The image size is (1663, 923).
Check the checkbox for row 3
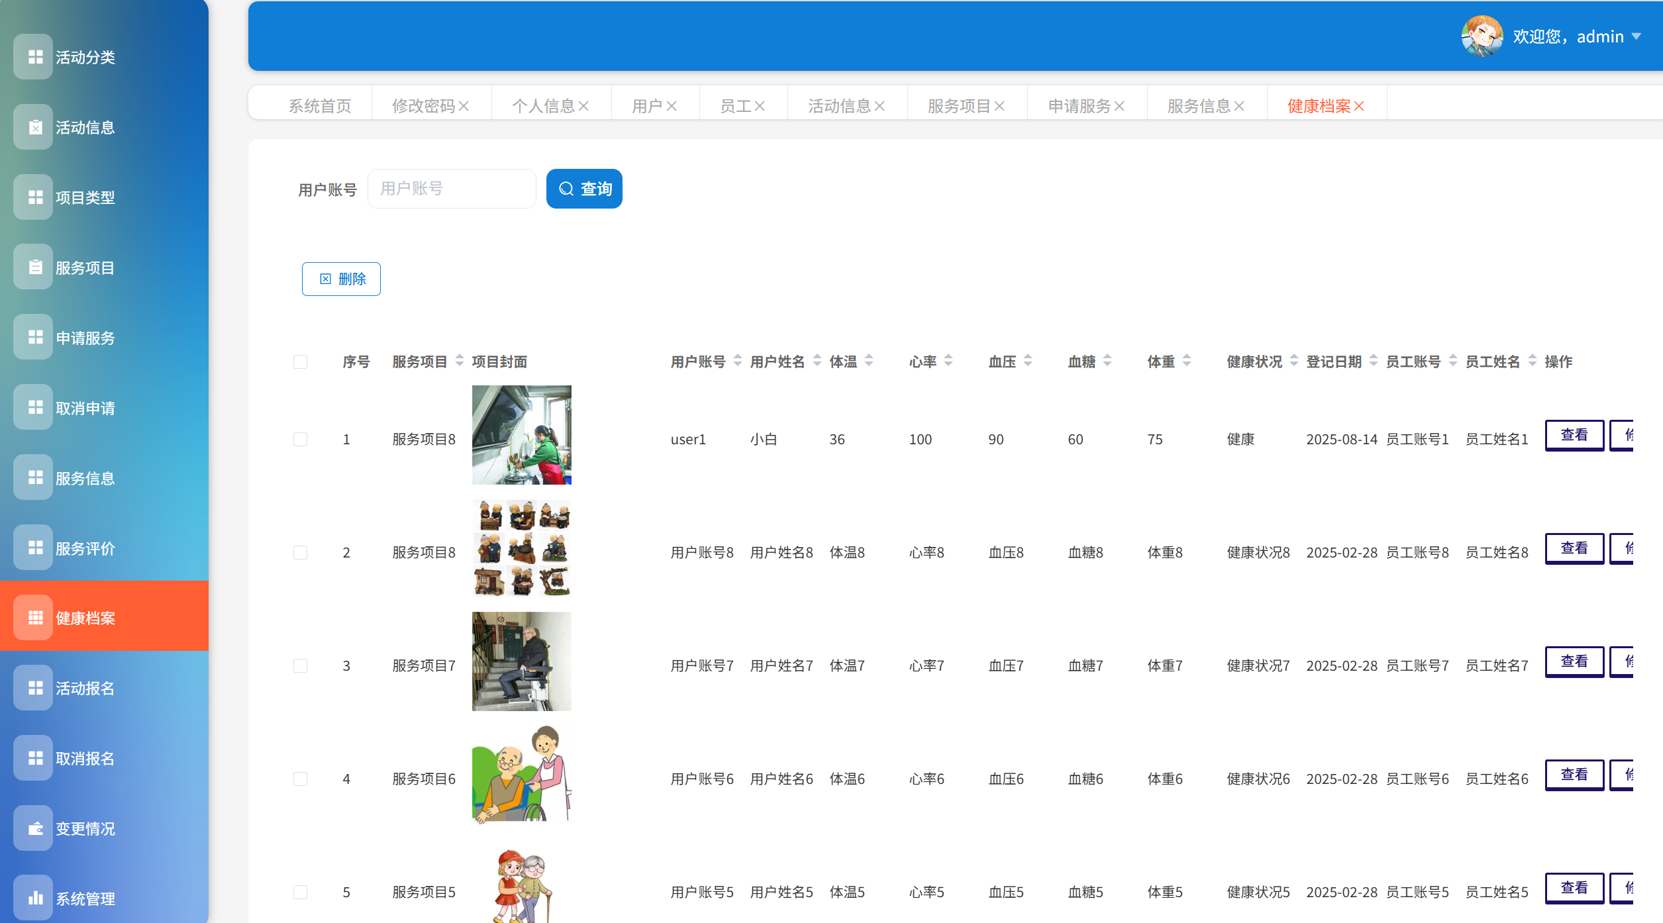point(300,665)
